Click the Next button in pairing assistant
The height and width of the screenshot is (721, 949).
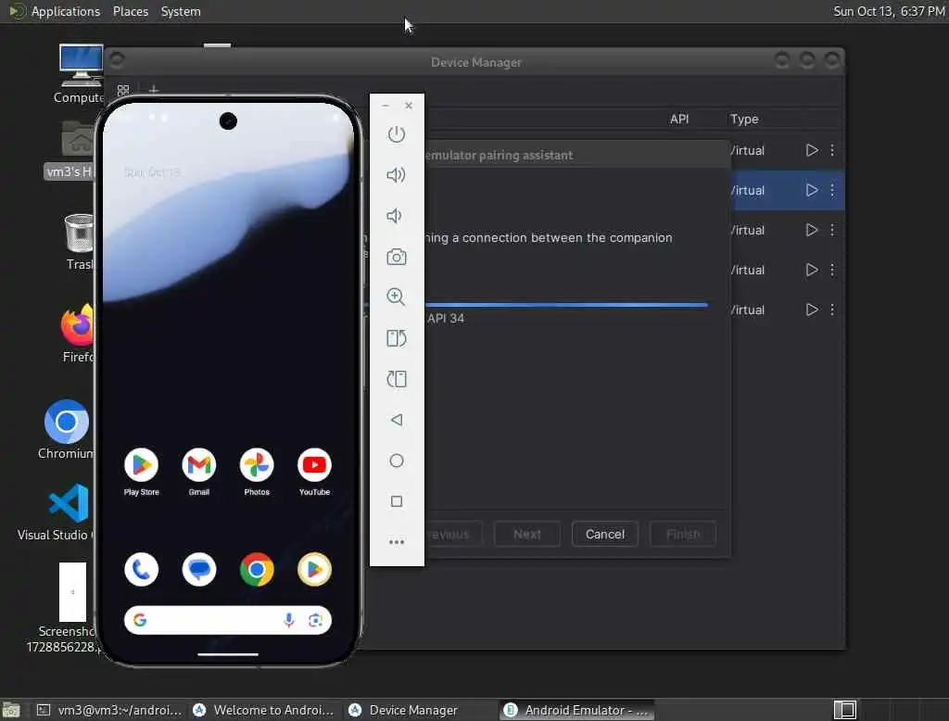pos(527,534)
